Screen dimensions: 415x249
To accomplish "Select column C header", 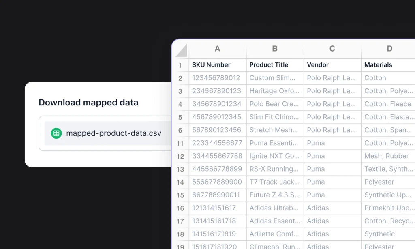I will pyautogui.click(x=332, y=49).
